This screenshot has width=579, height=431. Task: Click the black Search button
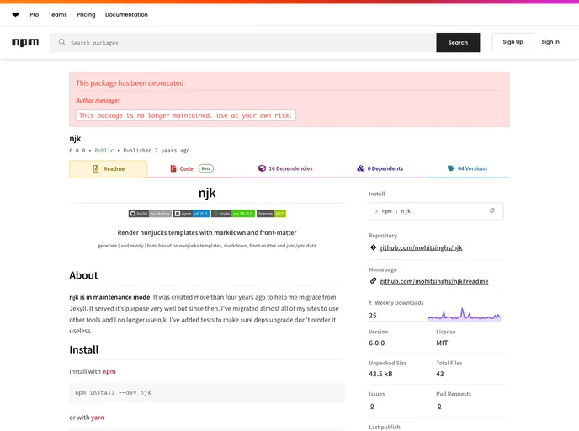pyautogui.click(x=458, y=42)
